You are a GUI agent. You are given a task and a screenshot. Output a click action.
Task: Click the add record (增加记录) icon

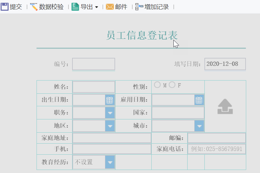139,7
